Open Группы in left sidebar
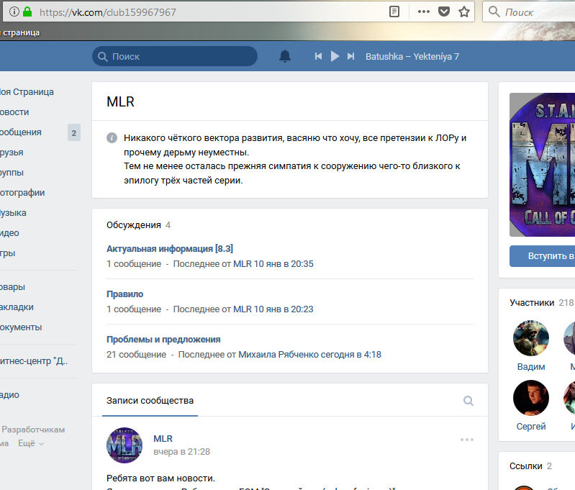The height and width of the screenshot is (490, 575). pyautogui.click(x=12, y=173)
